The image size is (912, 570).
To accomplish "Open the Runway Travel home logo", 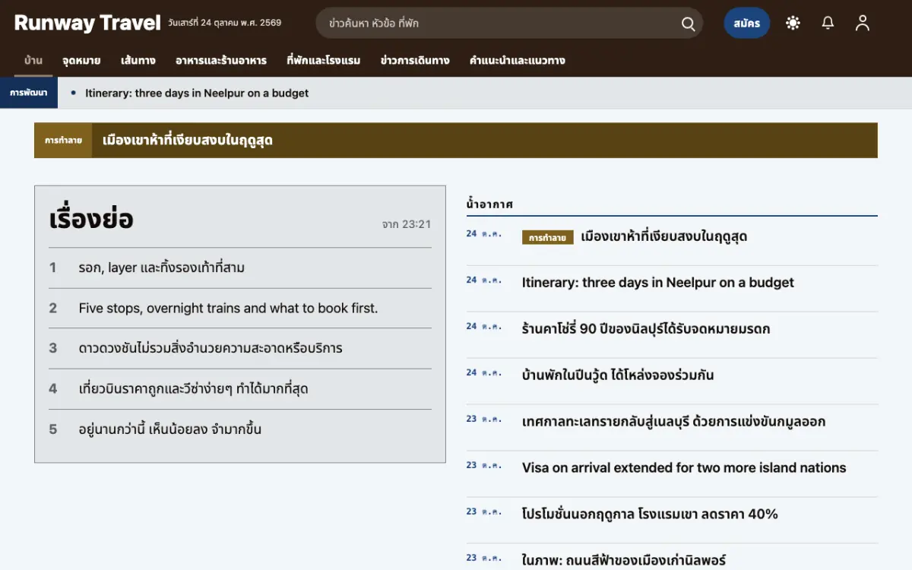I will pos(87,23).
